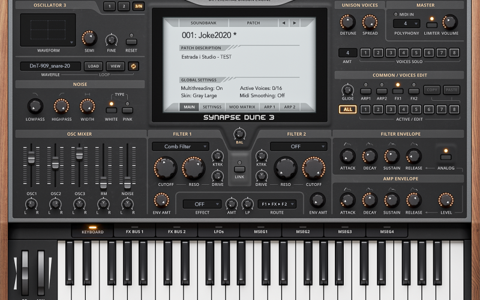Click the OSC1 pan knob
This screenshot has width=480, height=300.
click(31, 204)
